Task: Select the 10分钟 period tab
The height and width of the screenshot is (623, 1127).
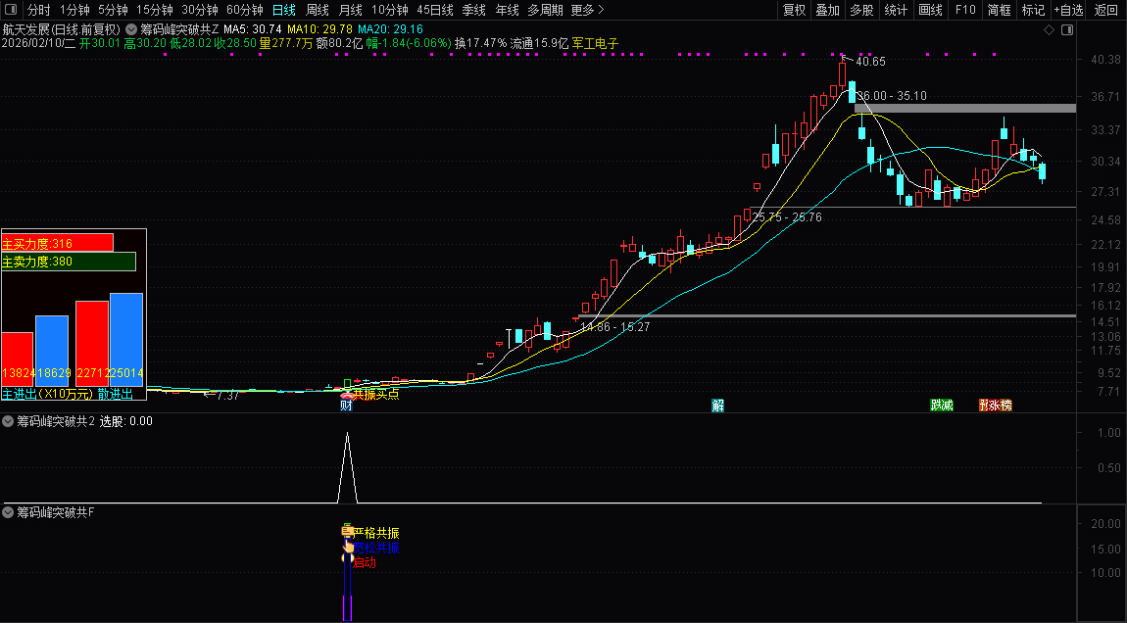Action: (390, 10)
